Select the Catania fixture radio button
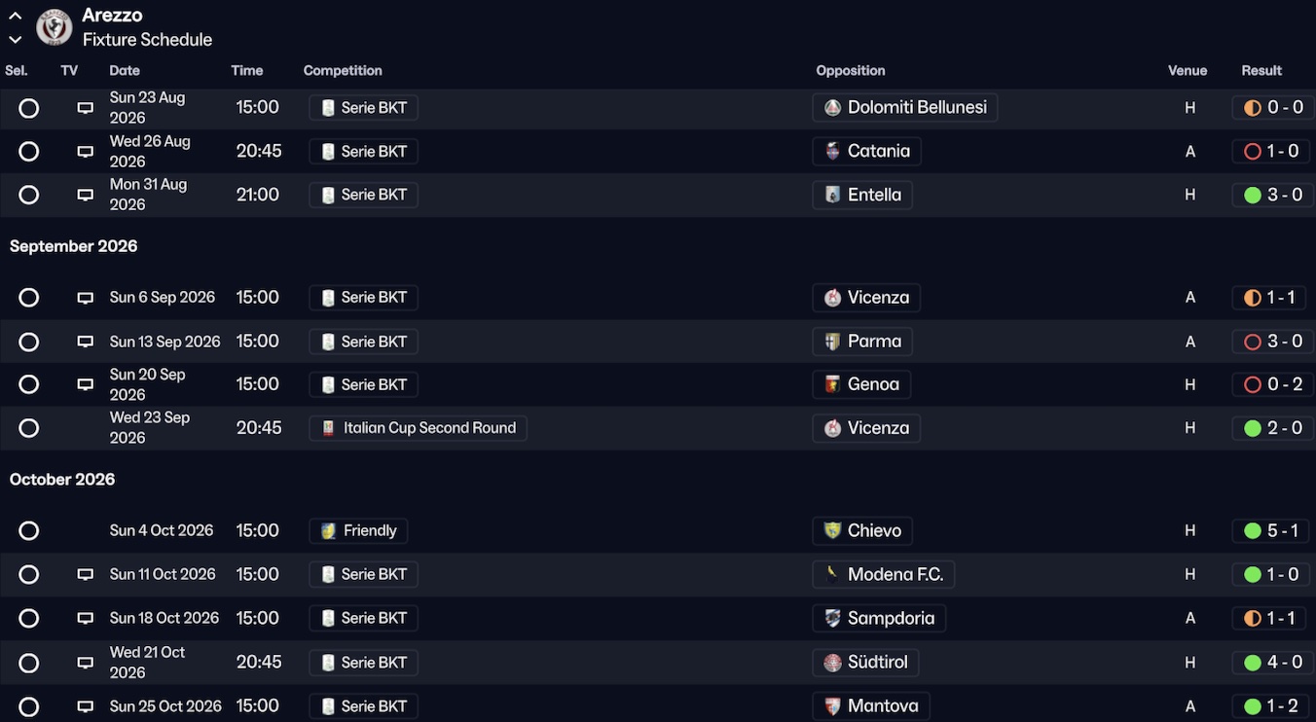Viewport: 1316px width, 722px height. pyautogui.click(x=29, y=152)
